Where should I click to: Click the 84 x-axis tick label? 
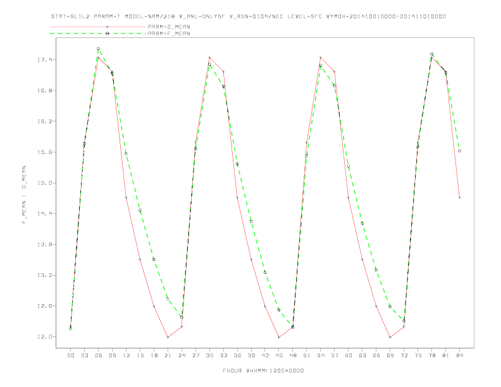459,355
